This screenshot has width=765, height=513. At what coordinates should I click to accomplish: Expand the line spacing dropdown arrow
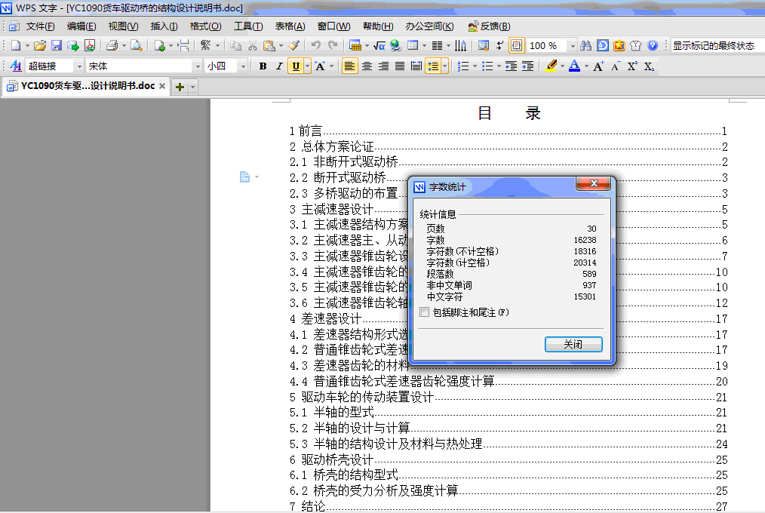pyautogui.click(x=444, y=66)
